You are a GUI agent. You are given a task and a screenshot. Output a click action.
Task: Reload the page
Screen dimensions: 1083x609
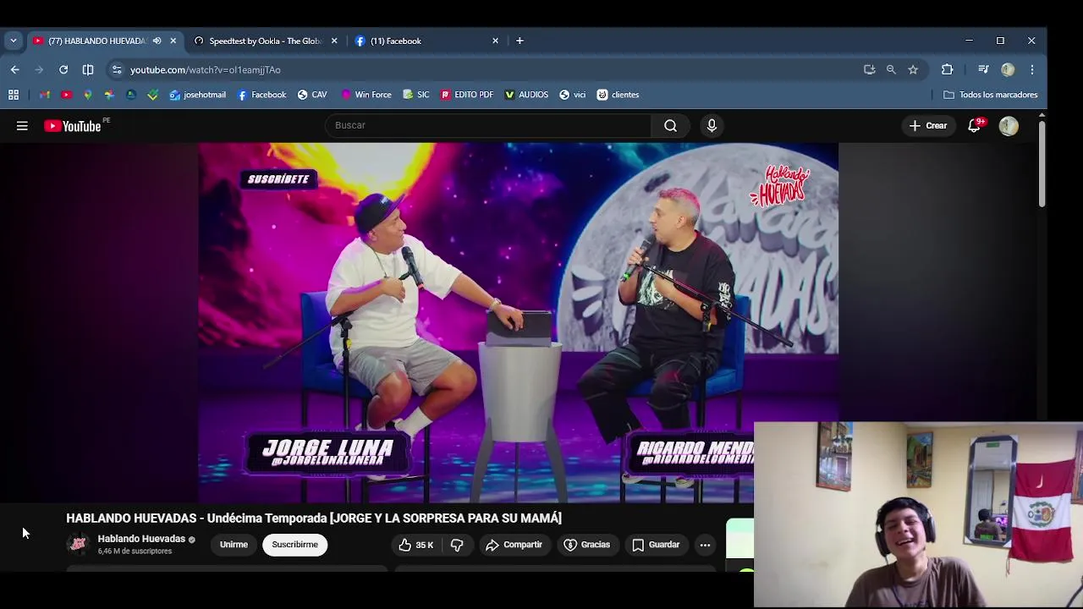[x=63, y=69]
